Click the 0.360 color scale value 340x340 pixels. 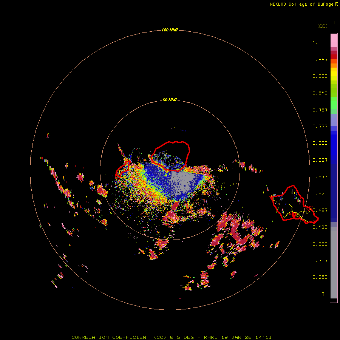(320, 244)
